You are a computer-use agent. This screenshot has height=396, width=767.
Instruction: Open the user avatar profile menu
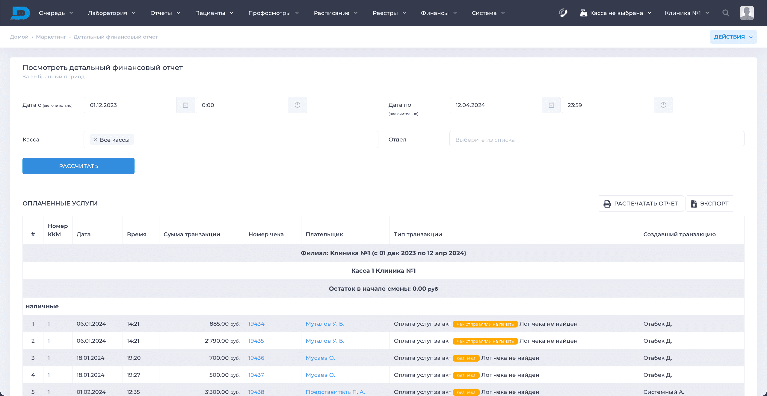[x=747, y=13]
